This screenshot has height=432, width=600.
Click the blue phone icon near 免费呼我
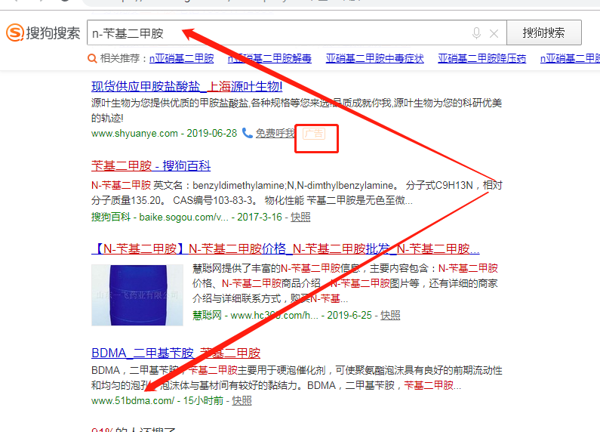tap(248, 133)
